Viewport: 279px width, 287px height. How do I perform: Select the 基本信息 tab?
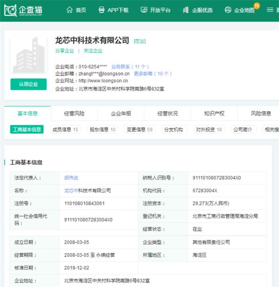coord(27,113)
